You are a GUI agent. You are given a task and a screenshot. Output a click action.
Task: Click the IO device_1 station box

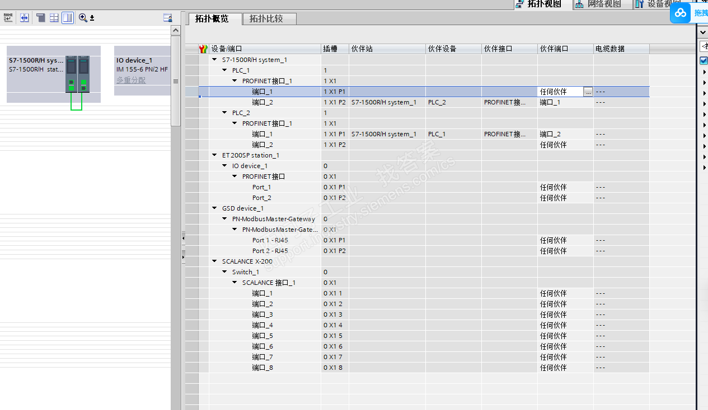coord(142,70)
